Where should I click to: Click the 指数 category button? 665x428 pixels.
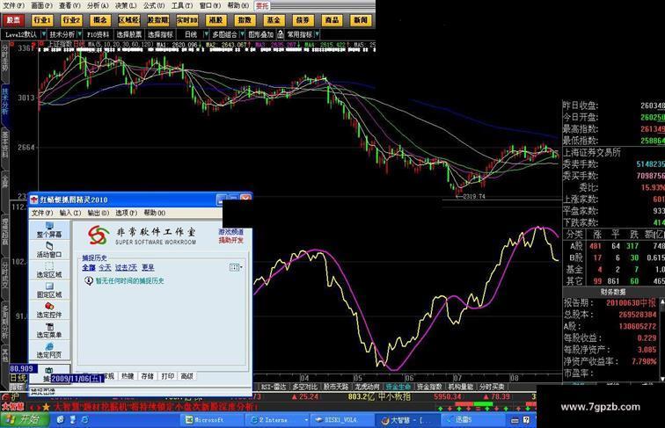[x=245, y=20]
